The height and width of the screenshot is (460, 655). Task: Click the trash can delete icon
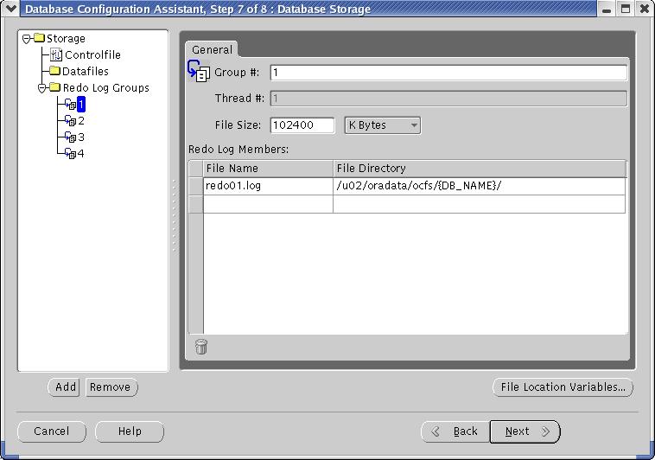tap(201, 347)
